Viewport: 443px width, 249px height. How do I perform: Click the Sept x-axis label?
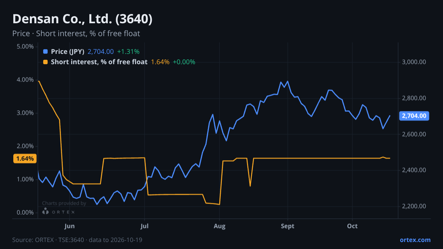tap(287, 226)
